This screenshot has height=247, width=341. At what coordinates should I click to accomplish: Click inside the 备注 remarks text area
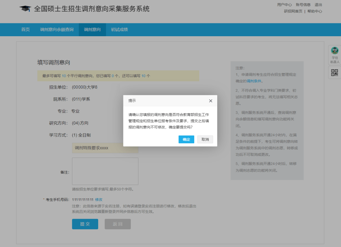tap(105, 171)
